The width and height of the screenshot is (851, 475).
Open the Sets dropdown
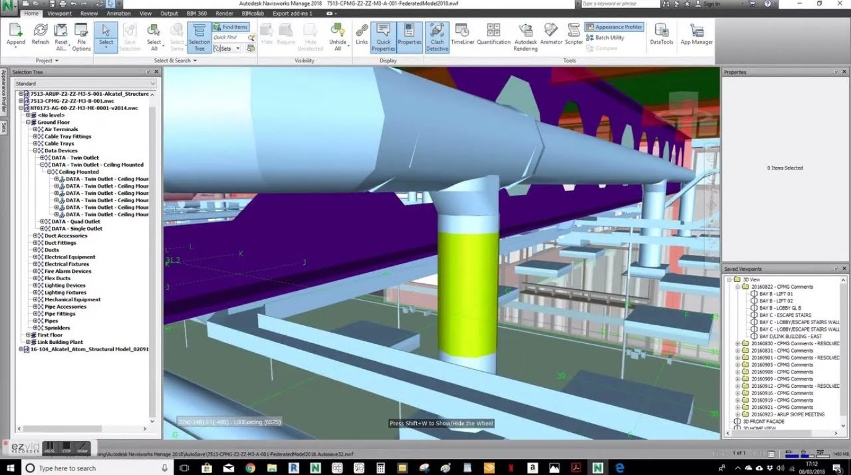pos(226,48)
